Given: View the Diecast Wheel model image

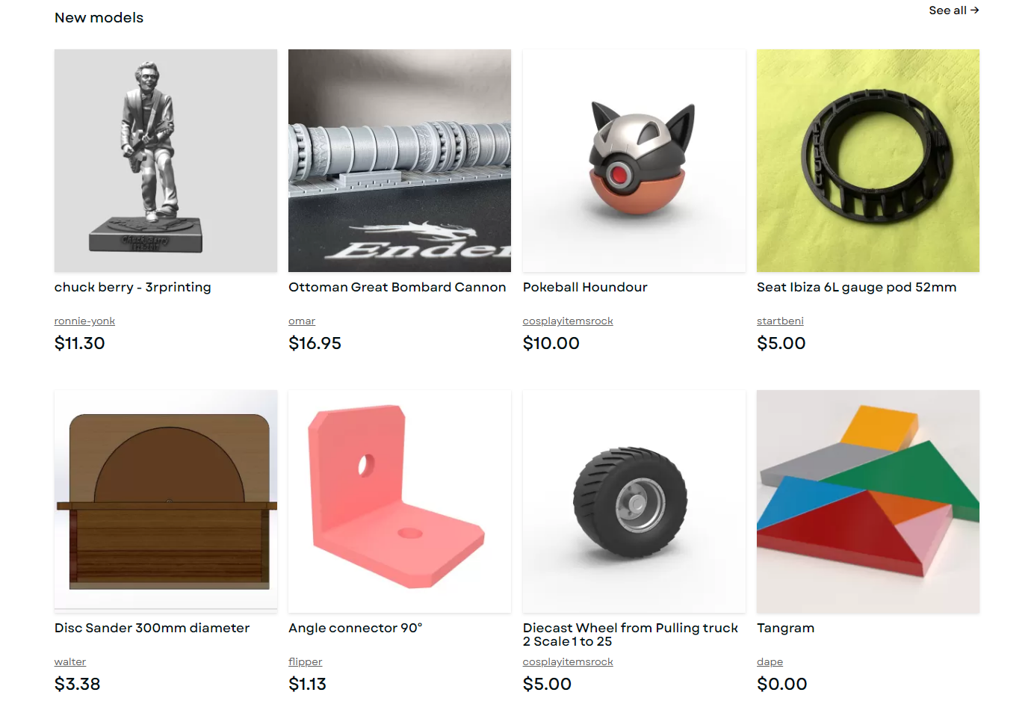Looking at the screenshot, I should tap(634, 501).
